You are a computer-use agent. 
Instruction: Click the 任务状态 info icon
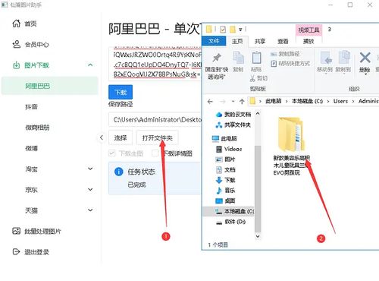point(118,172)
